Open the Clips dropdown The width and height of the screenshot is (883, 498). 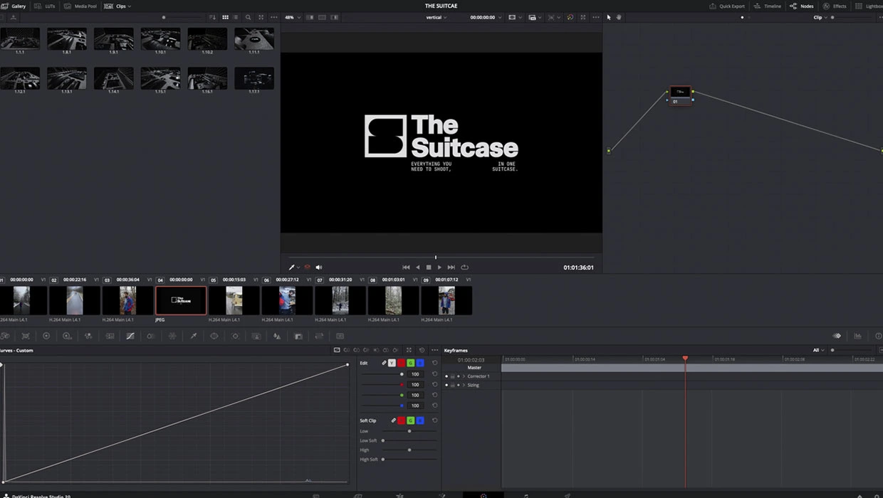click(x=118, y=6)
